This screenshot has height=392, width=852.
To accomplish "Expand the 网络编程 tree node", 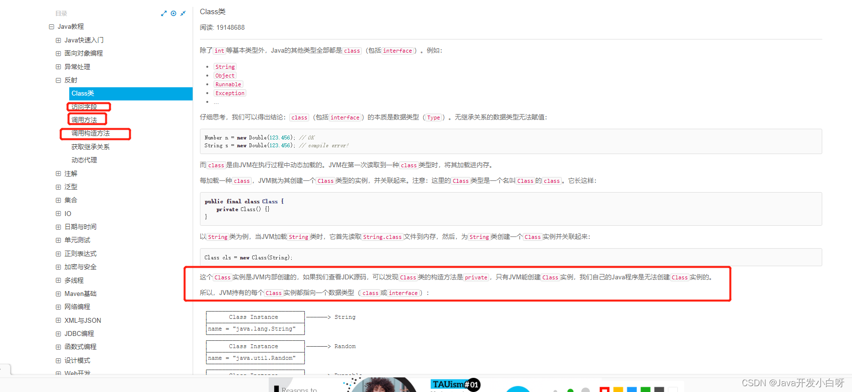I will pos(58,307).
